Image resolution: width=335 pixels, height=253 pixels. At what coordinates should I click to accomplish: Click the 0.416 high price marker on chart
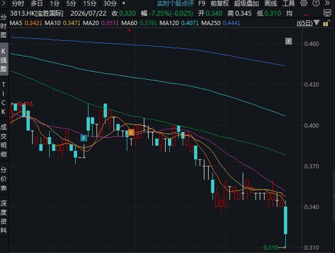point(25,104)
